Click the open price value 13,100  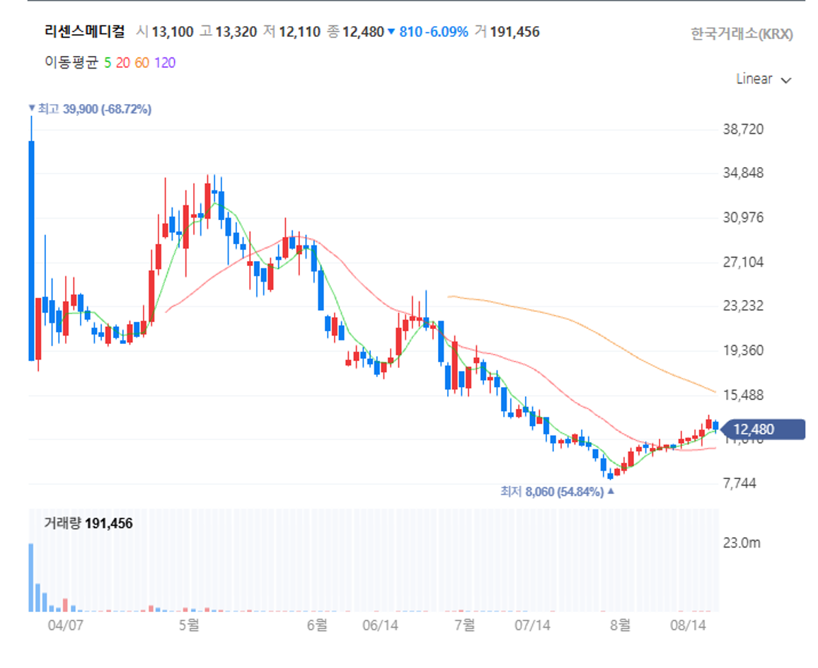(172, 32)
